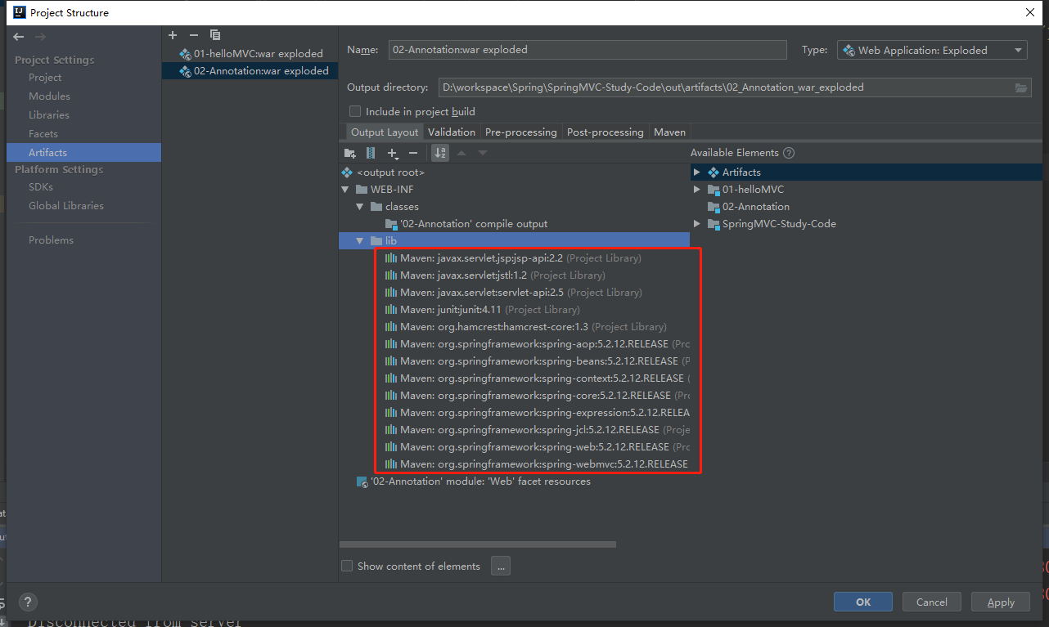Select the spring-core library entry
The image size is (1049, 627).
538,396
